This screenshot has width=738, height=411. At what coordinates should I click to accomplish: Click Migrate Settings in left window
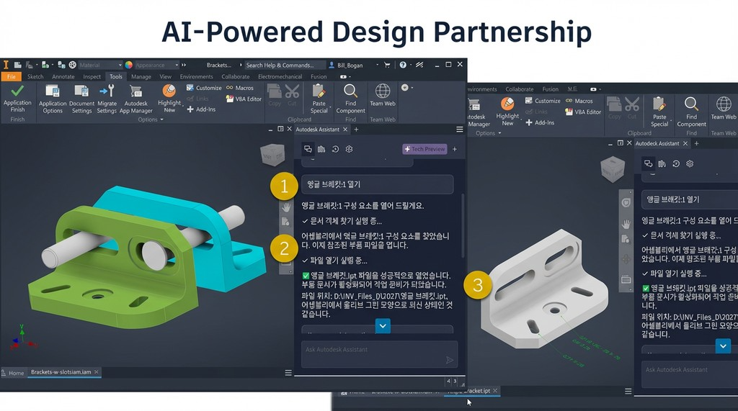coord(107,99)
